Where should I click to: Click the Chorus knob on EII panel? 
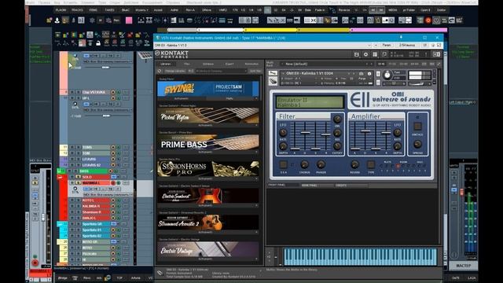tap(304, 164)
